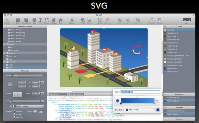Enable the Two Point gradient option
The width and height of the screenshot is (199, 123).
pyautogui.click(x=14, y=117)
